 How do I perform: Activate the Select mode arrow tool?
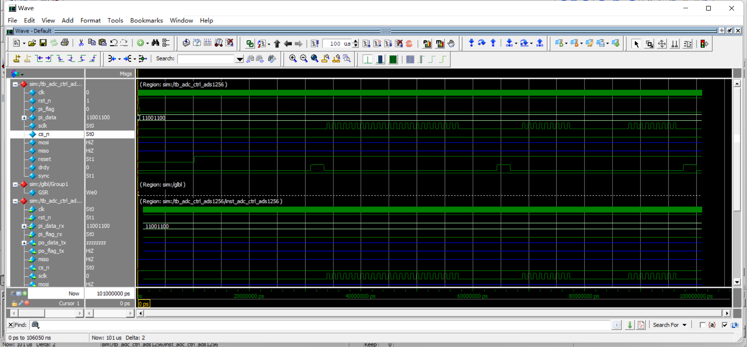(637, 44)
